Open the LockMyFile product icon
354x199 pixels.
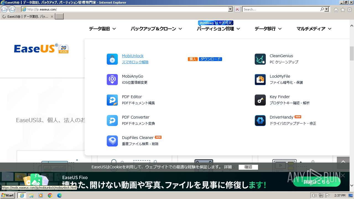(x=260, y=80)
